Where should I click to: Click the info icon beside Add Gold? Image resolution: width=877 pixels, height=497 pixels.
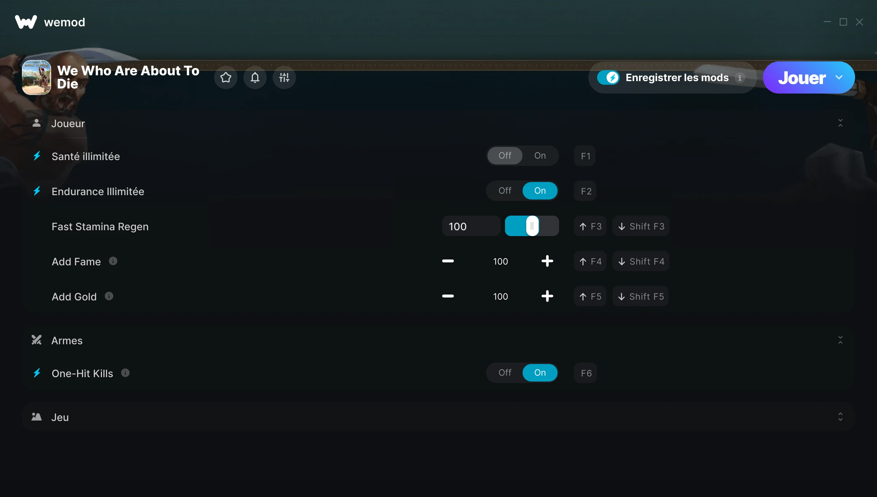click(x=109, y=296)
